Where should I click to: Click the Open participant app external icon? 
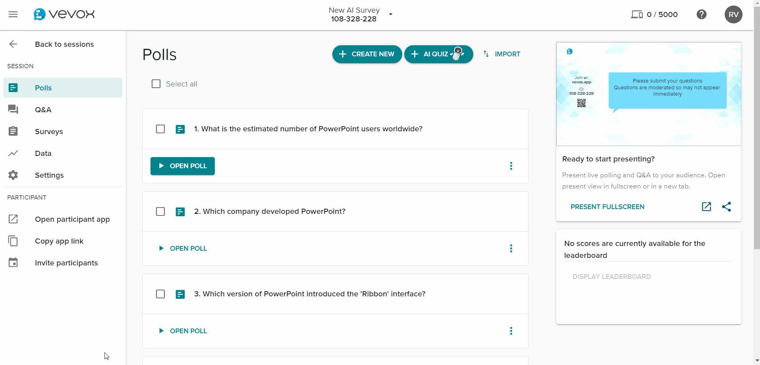pyautogui.click(x=13, y=219)
